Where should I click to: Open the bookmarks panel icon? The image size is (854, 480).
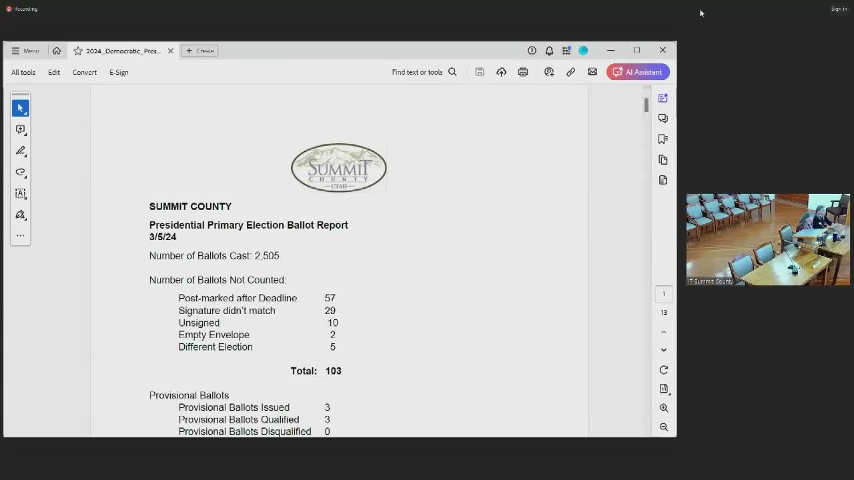coord(663,139)
